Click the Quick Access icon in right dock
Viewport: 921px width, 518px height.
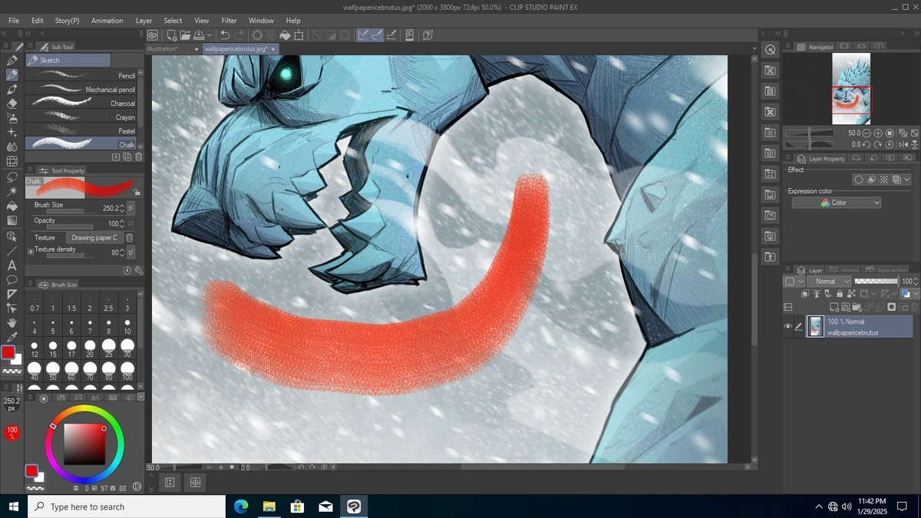[771, 50]
